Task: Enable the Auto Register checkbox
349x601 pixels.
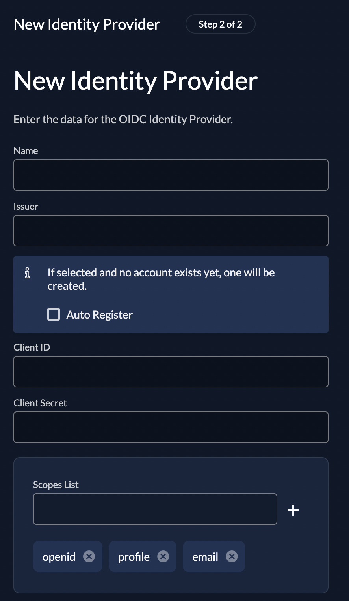Action: click(53, 314)
